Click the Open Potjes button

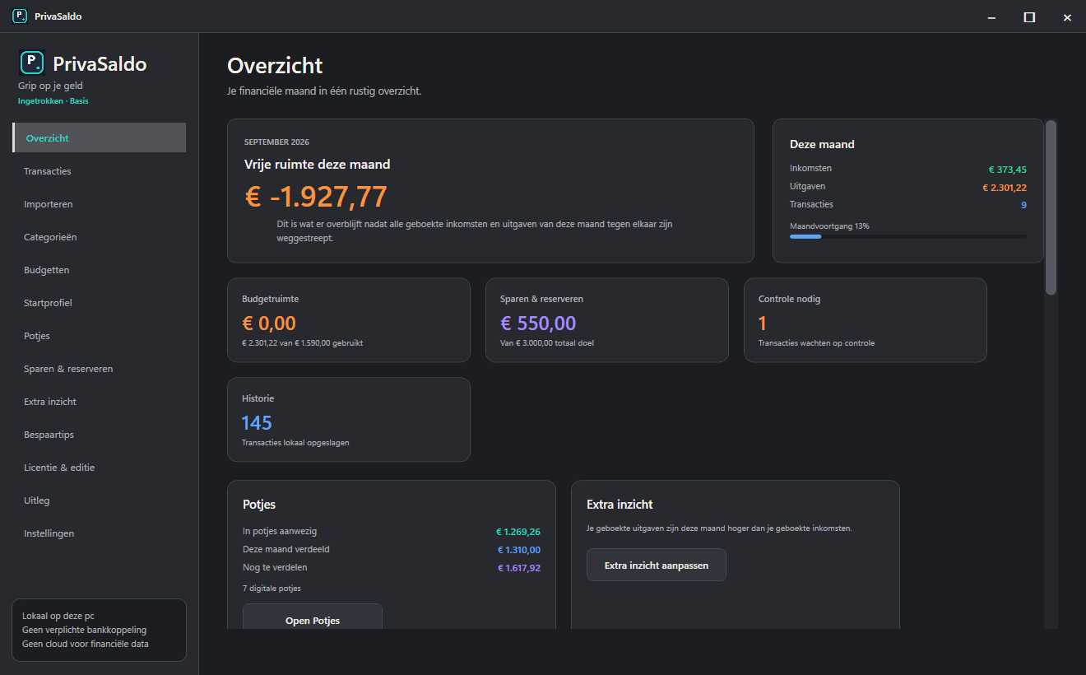tap(313, 617)
